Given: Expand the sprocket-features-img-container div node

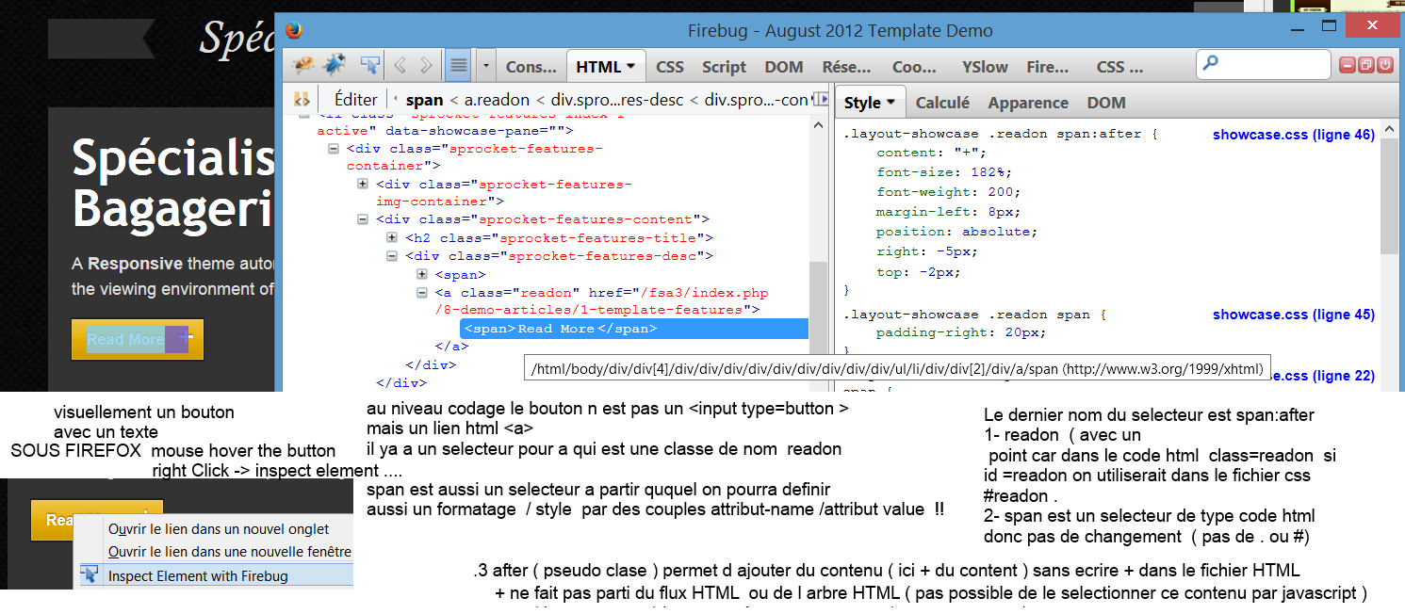Looking at the screenshot, I should pos(363,184).
